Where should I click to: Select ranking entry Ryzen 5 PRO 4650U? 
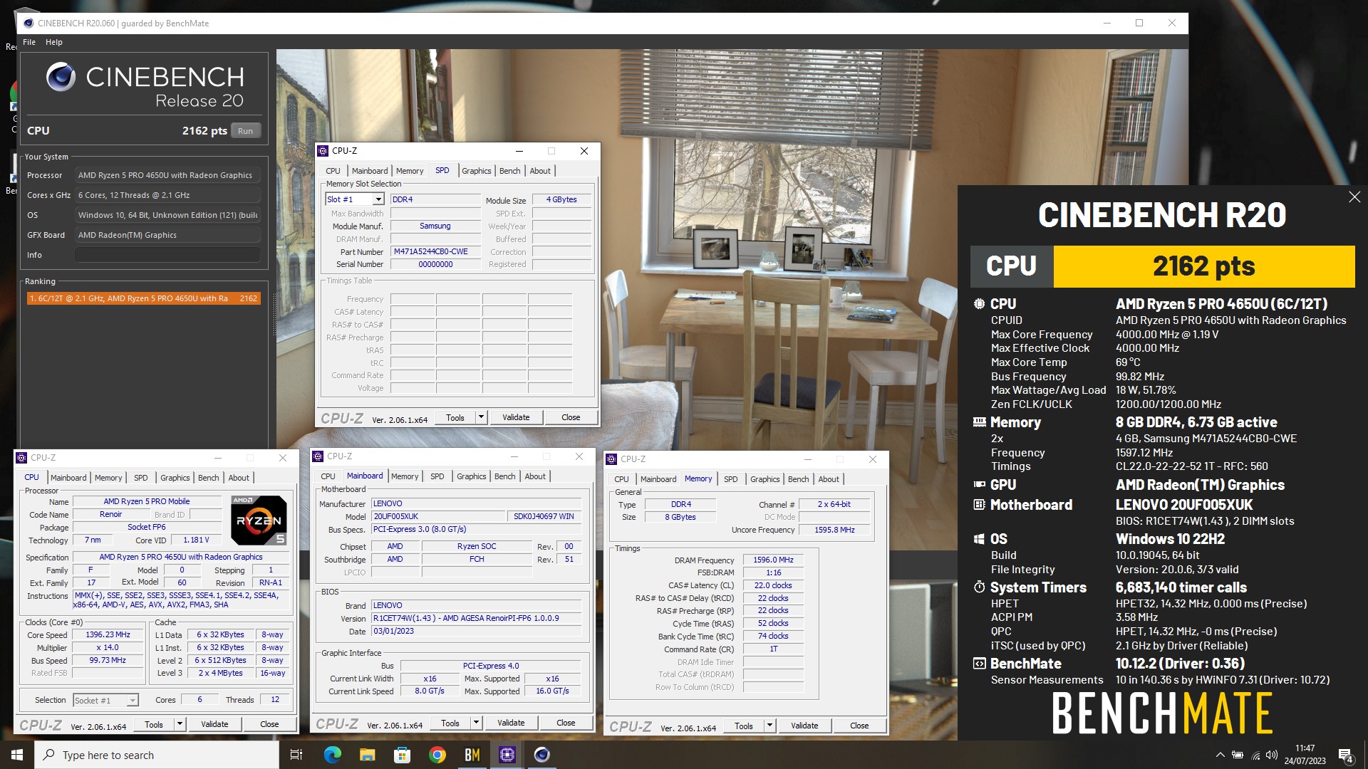143,298
